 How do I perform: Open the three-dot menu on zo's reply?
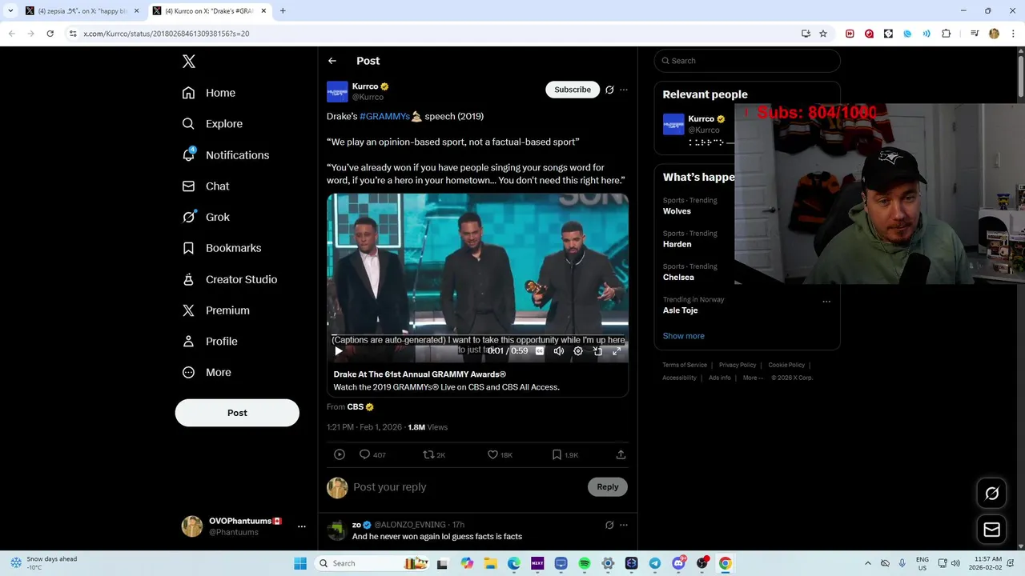click(624, 525)
